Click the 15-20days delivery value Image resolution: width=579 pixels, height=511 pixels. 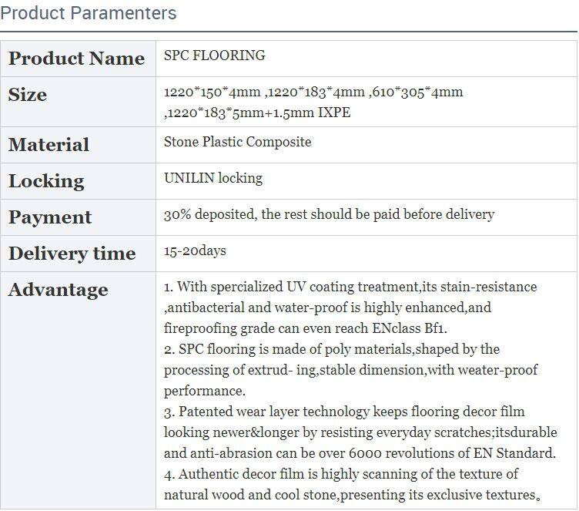click(x=195, y=250)
